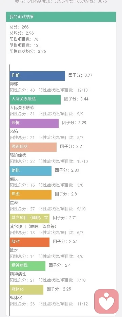Click the 总均分：2.96 line
The height and width of the screenshot is (317, 122).
(x=22, y=33)
